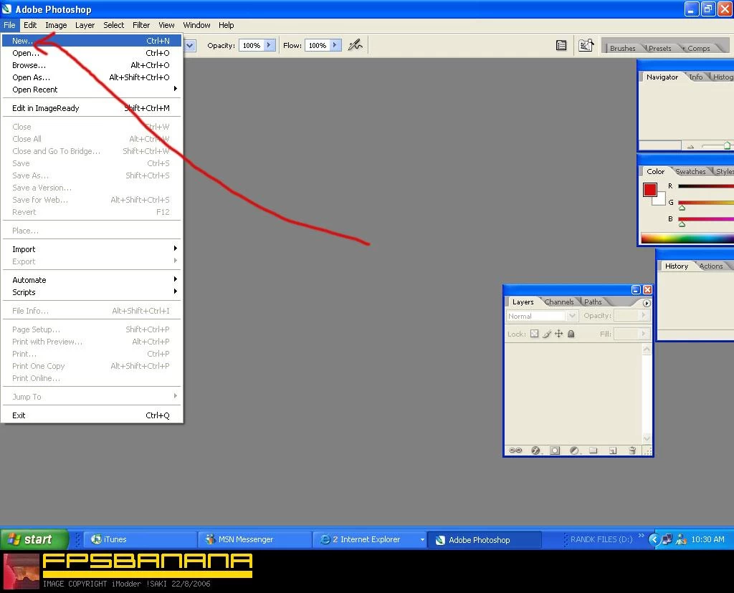Choose Exit from File menu
The image size is (734, 593).
(x=92, y=415)
